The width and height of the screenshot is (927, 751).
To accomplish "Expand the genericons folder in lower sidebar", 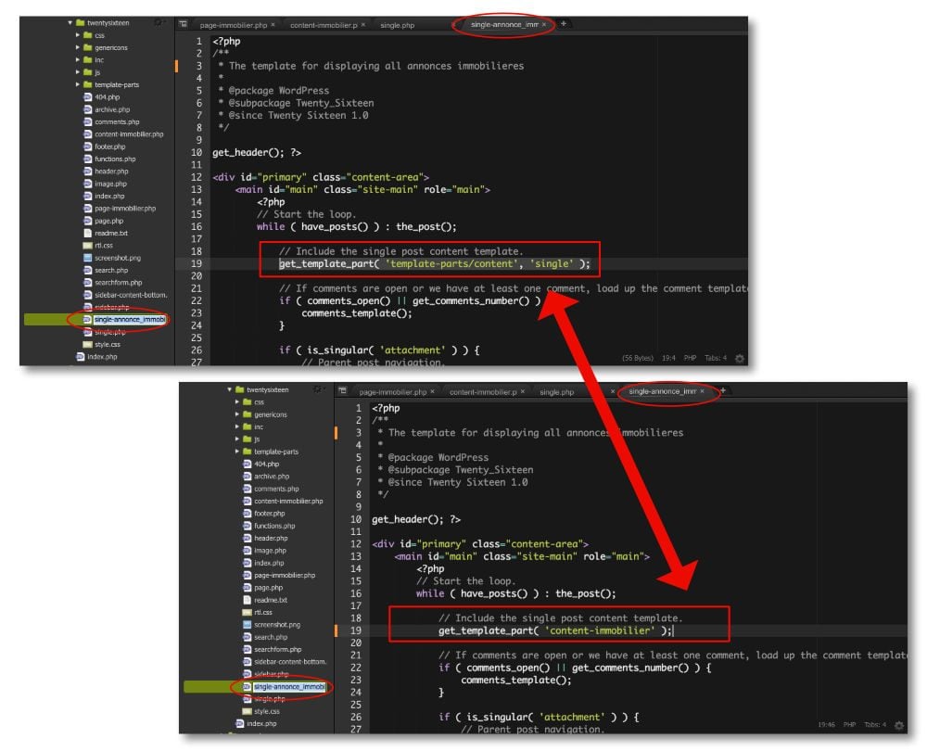I will click(x=237, y=414).
